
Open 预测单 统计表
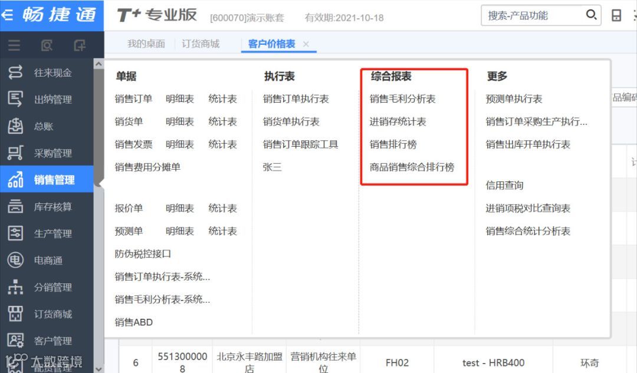tap(222, 232)
